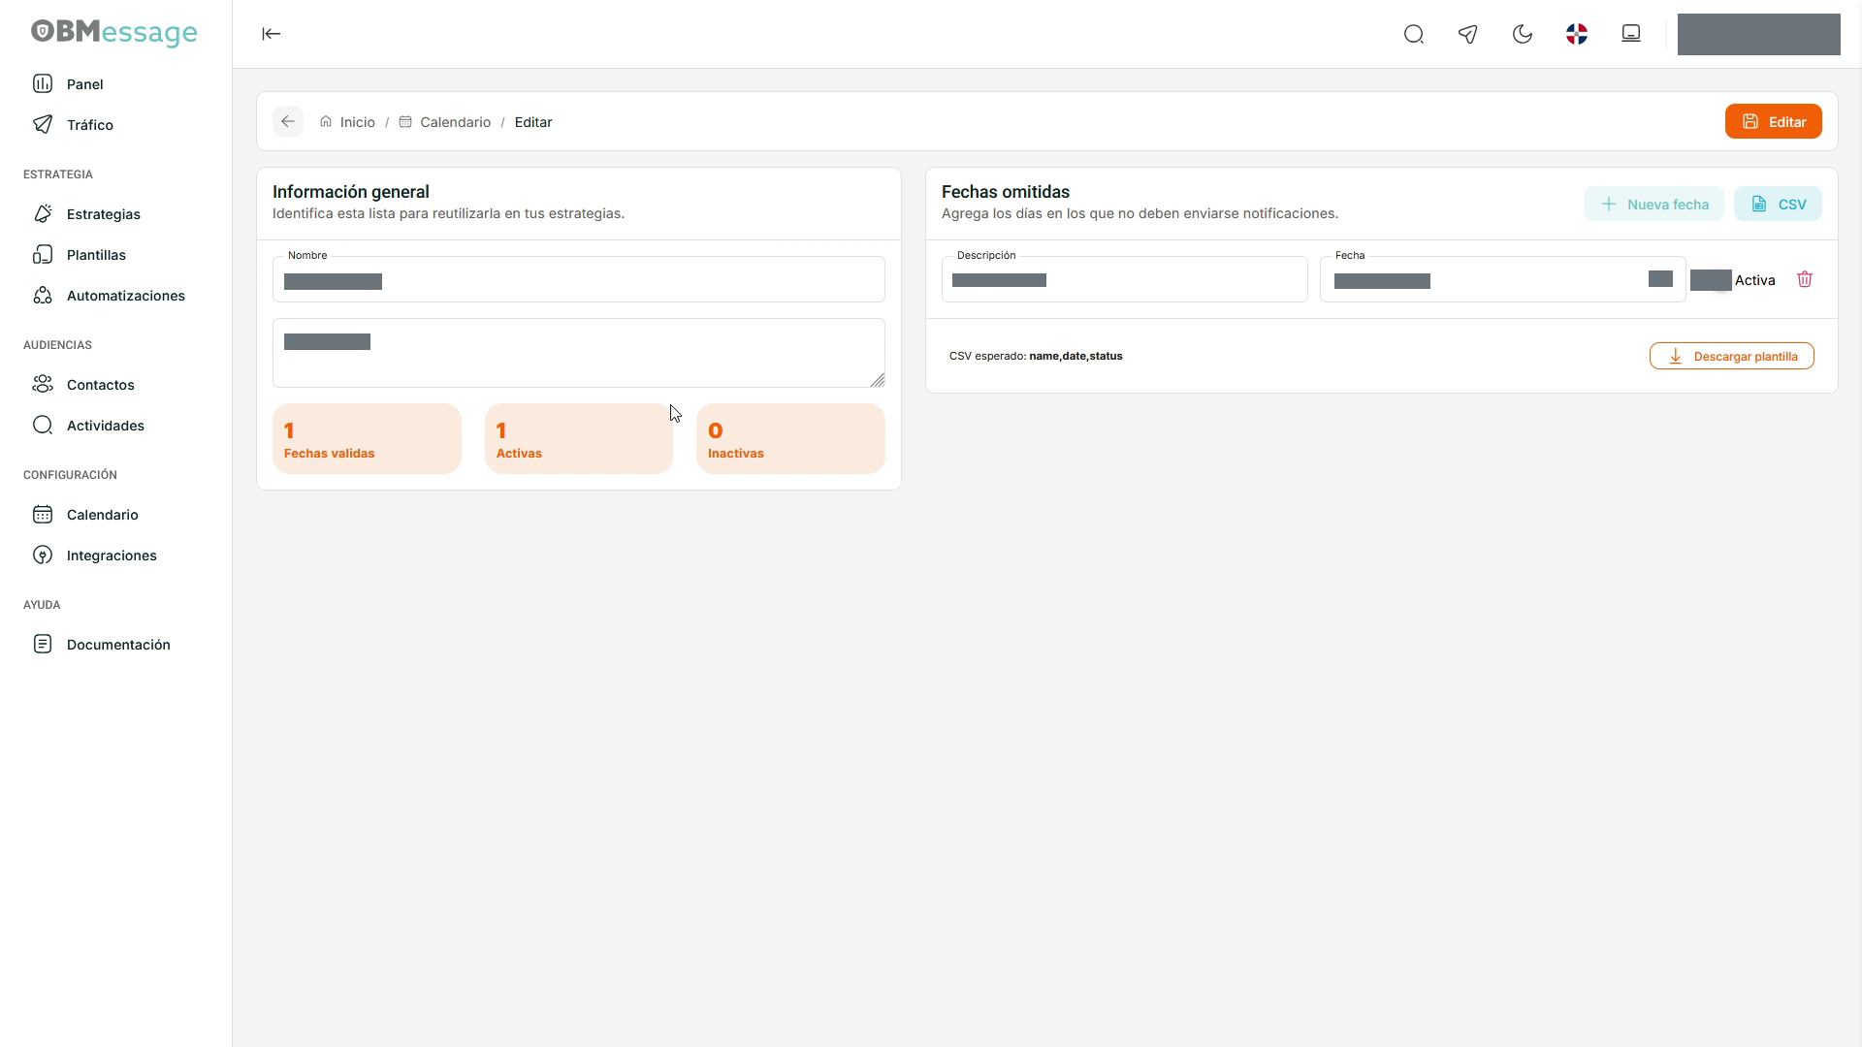Screen dimensions: 1862x1047
Task: Click the description textarea under Nombre
Action: pyautogui.click(x=579, y=353)
